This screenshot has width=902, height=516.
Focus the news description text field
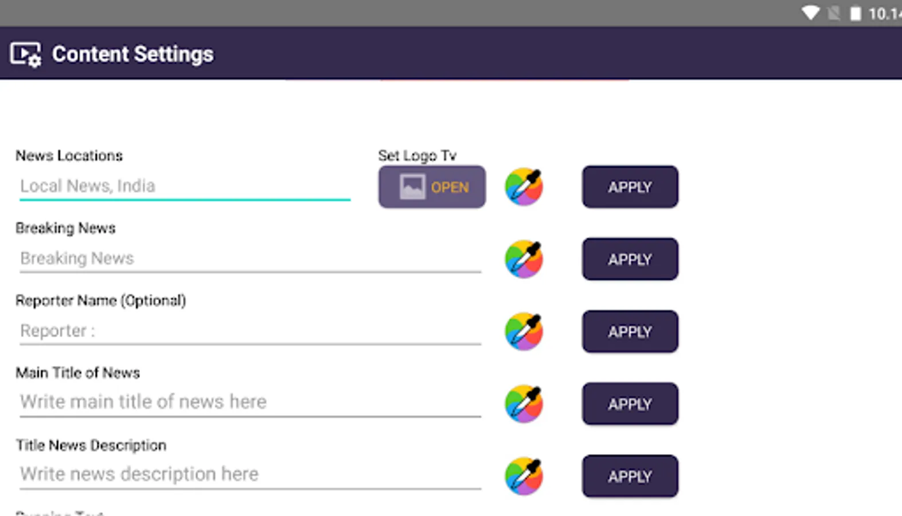point(250,474)
